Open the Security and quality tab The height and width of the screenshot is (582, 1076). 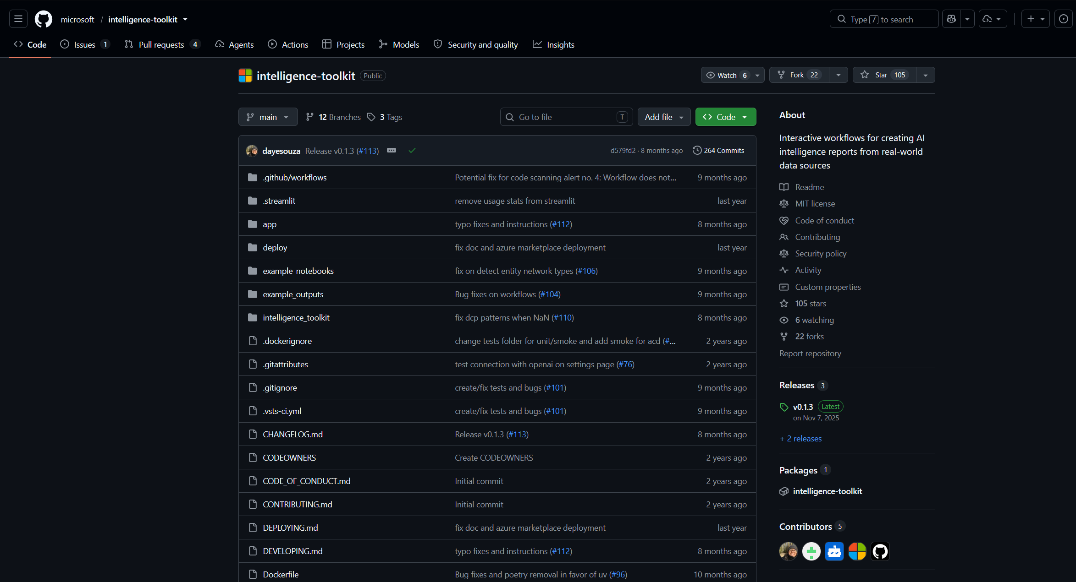475,44
